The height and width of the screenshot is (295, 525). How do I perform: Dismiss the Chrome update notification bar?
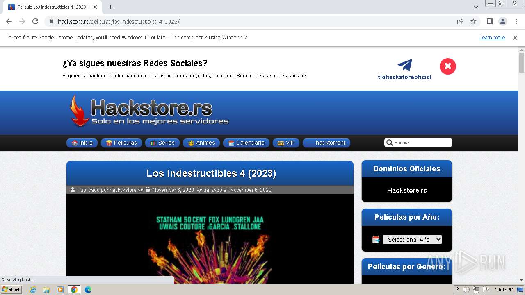pyautogui.click(x=515, y=38)
